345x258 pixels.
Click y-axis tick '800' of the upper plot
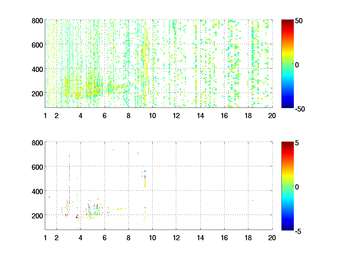(x=37, y=21)
